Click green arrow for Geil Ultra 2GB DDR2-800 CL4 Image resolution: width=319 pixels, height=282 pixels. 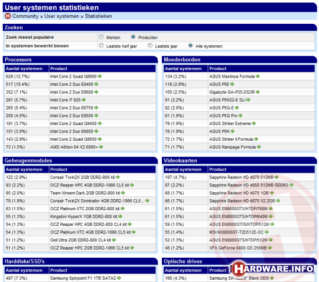point(114,240)
